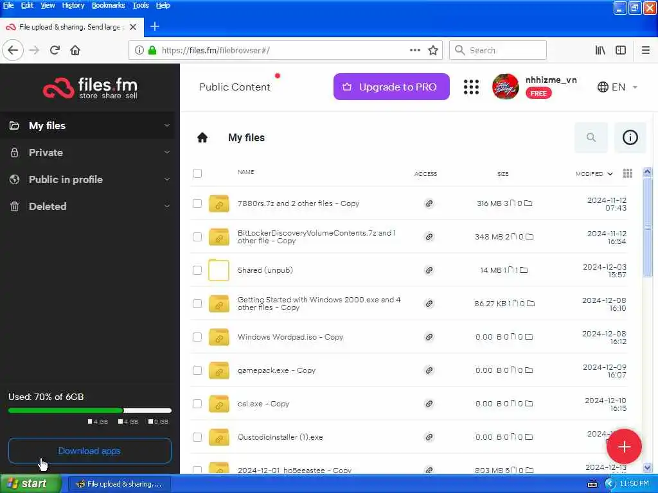Click the home icon beside My files
Image resolution: width=658 pixels, height=493 pixels.
202,137
